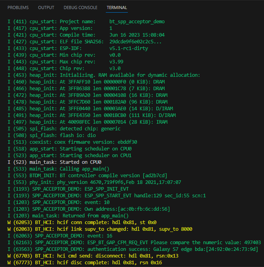This screenshot has height=267, width=264.
Task: Click the hcif disc complete warning line
Action: (x=85, y=263)
